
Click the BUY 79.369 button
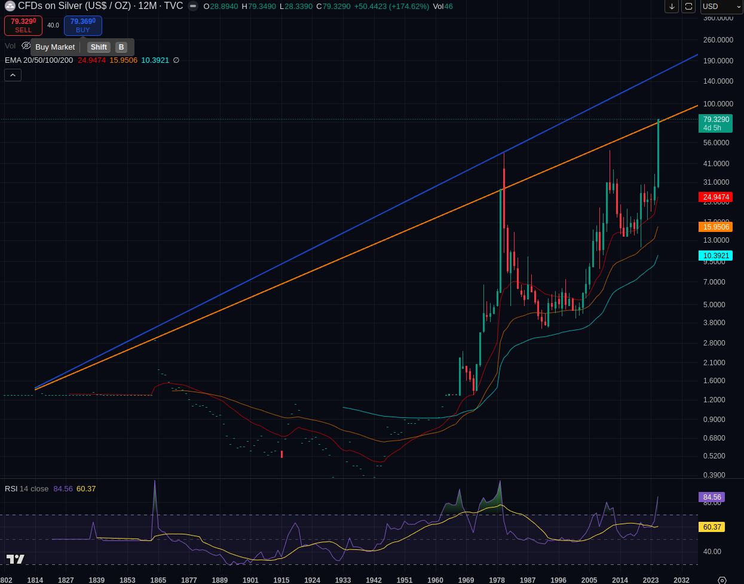click(83, 26)
